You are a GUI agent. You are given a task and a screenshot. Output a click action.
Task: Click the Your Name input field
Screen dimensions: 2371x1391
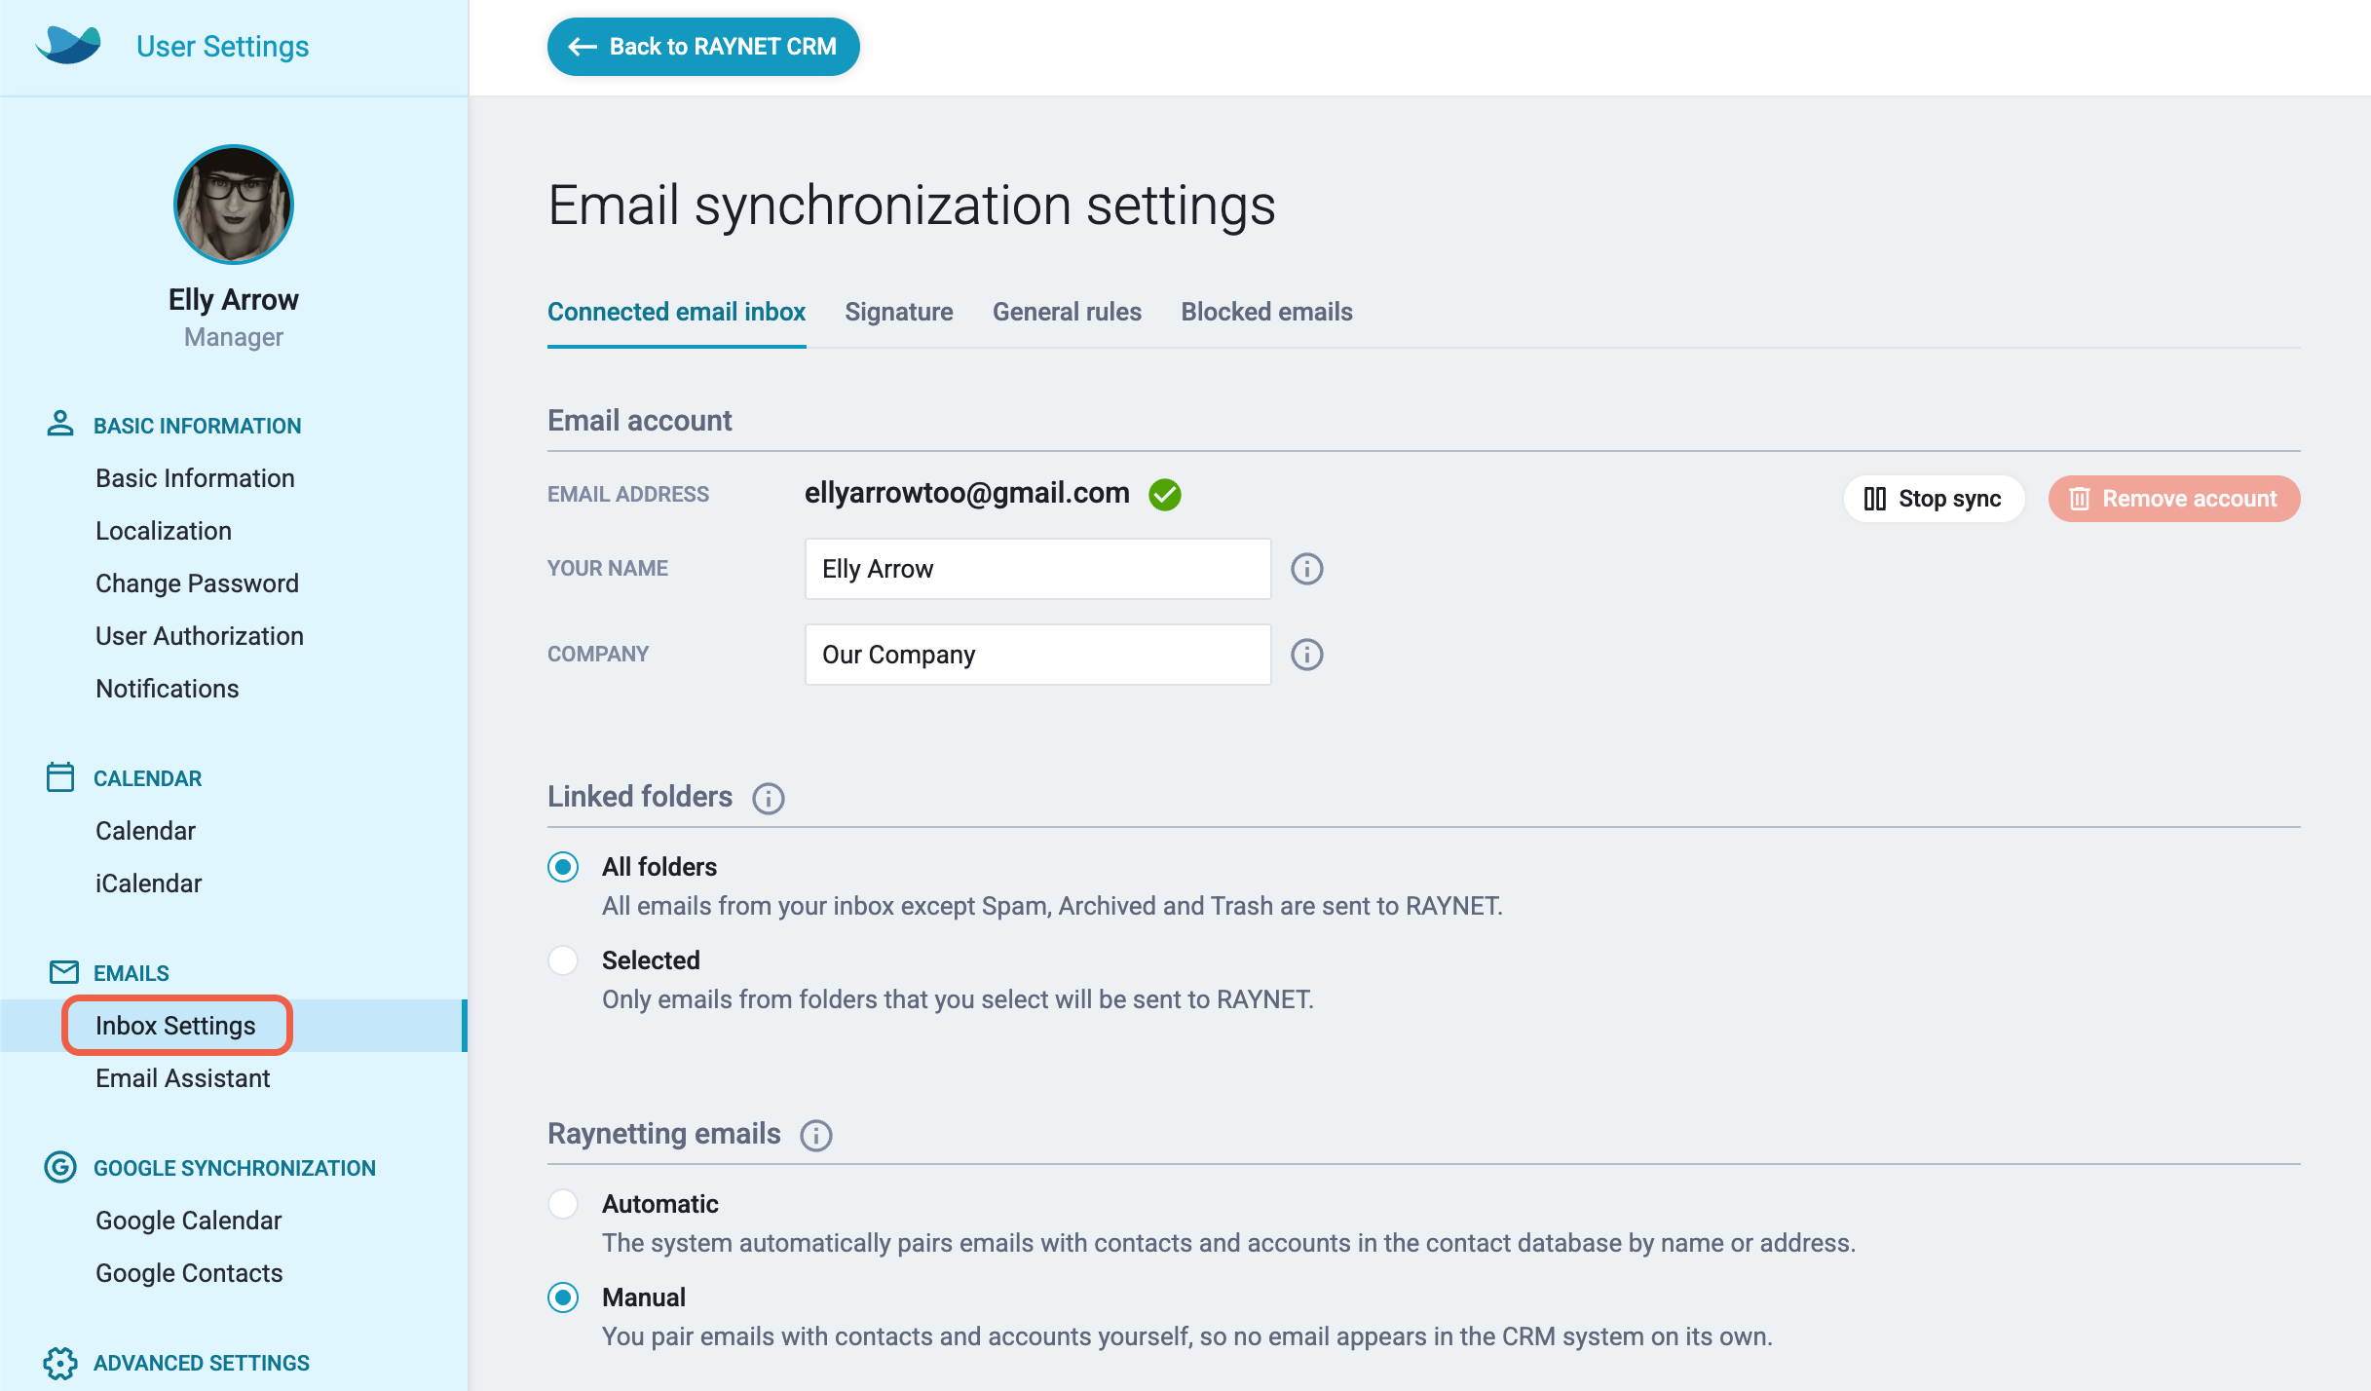pyautogui.click(x=1037, y=569)
